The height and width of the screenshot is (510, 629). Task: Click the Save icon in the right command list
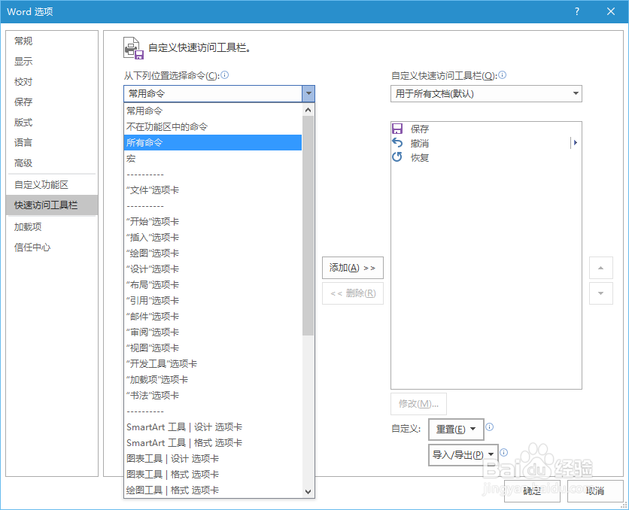[x=397, y=129]
